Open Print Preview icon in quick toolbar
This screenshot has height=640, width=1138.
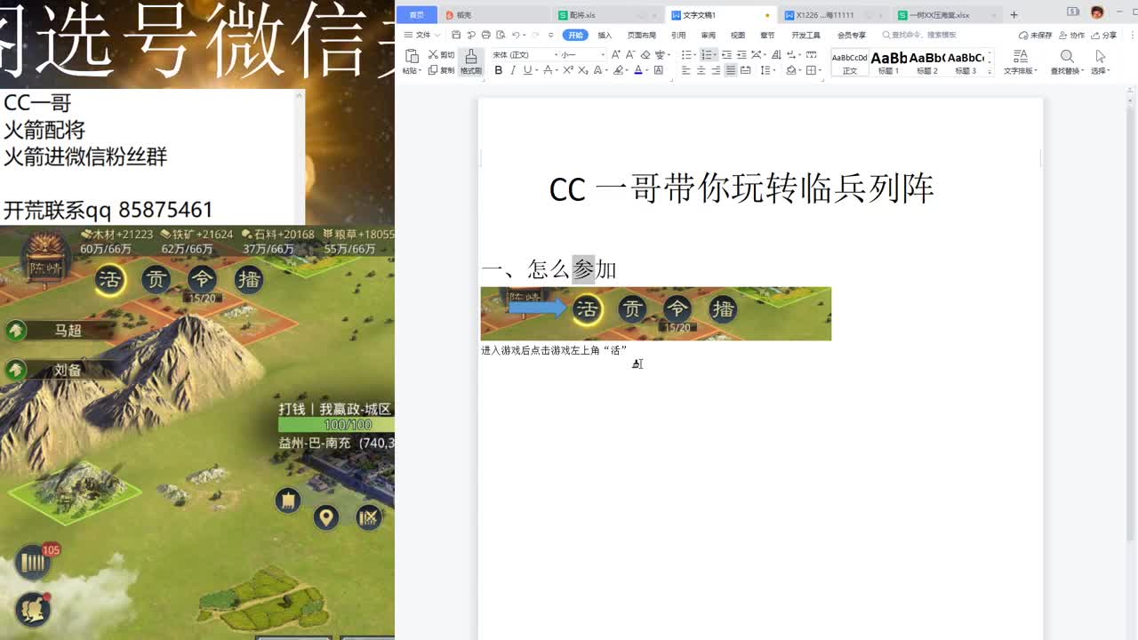point(501,35)
